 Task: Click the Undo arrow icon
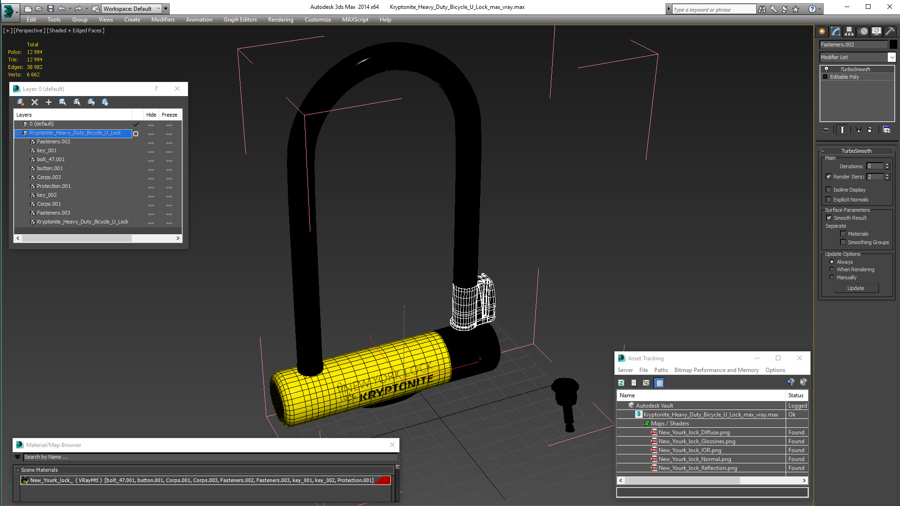(62, 8)
